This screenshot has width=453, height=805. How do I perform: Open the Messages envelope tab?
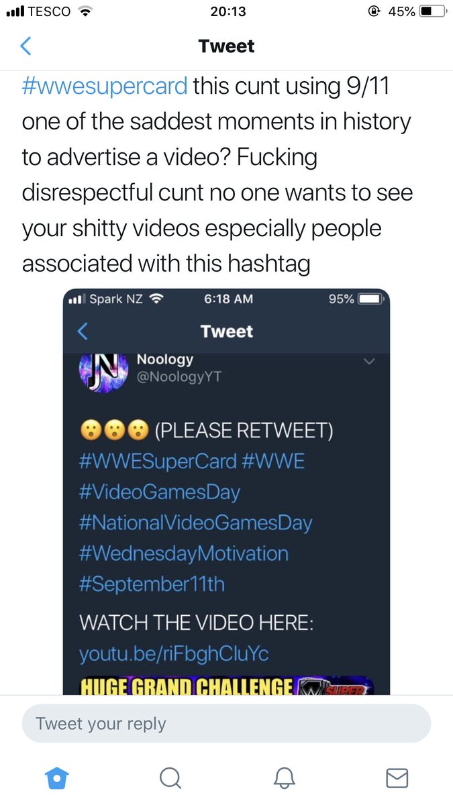397,778
